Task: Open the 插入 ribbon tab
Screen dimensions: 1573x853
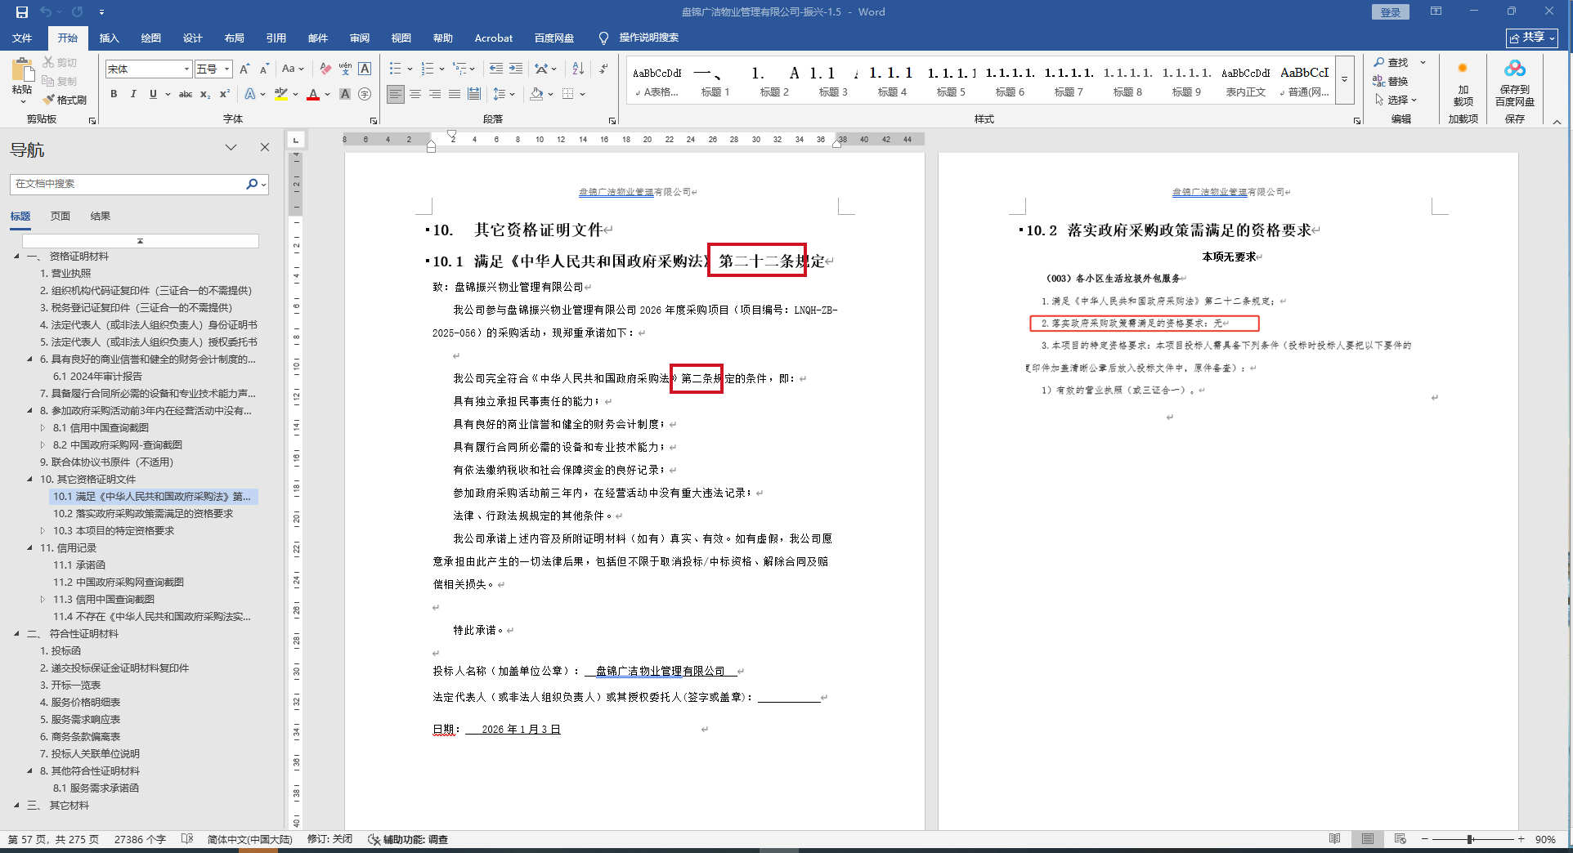Action: pyautogui.click(x=109, y=38)
